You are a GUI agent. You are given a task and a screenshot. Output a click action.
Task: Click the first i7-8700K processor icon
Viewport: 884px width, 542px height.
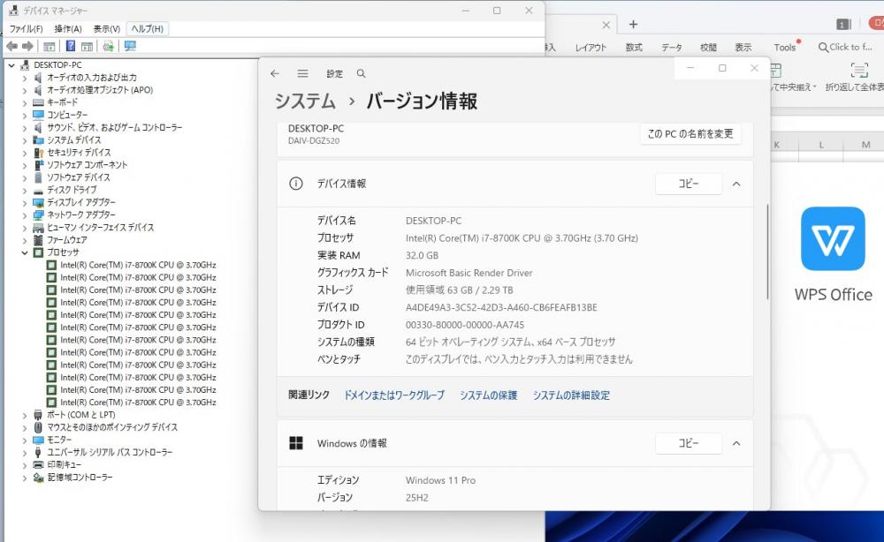pos(51,265)
